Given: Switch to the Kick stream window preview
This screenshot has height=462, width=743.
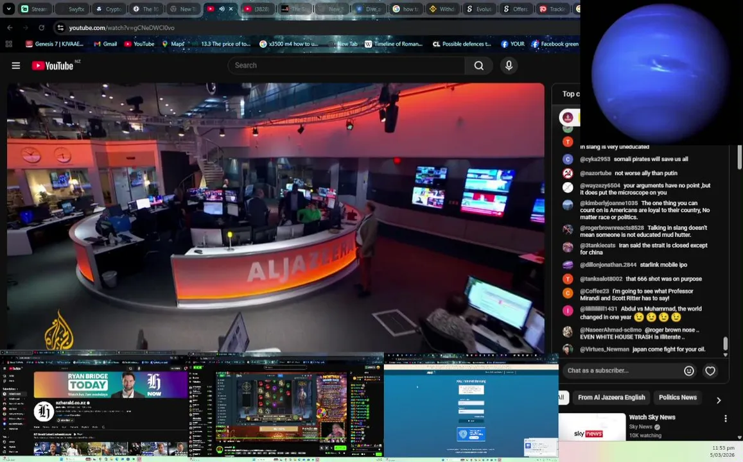Looking at the screenshot, I should (286, 406).
